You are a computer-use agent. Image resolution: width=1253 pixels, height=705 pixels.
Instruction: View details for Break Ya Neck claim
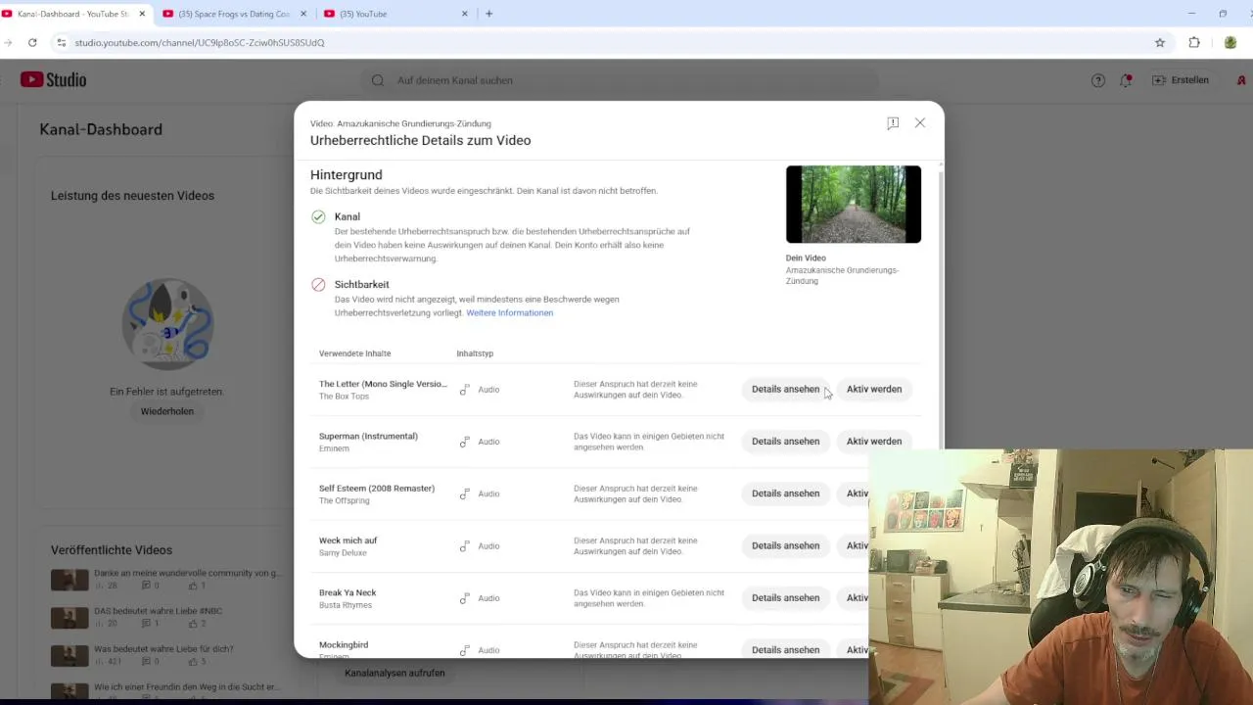[785, 598]
